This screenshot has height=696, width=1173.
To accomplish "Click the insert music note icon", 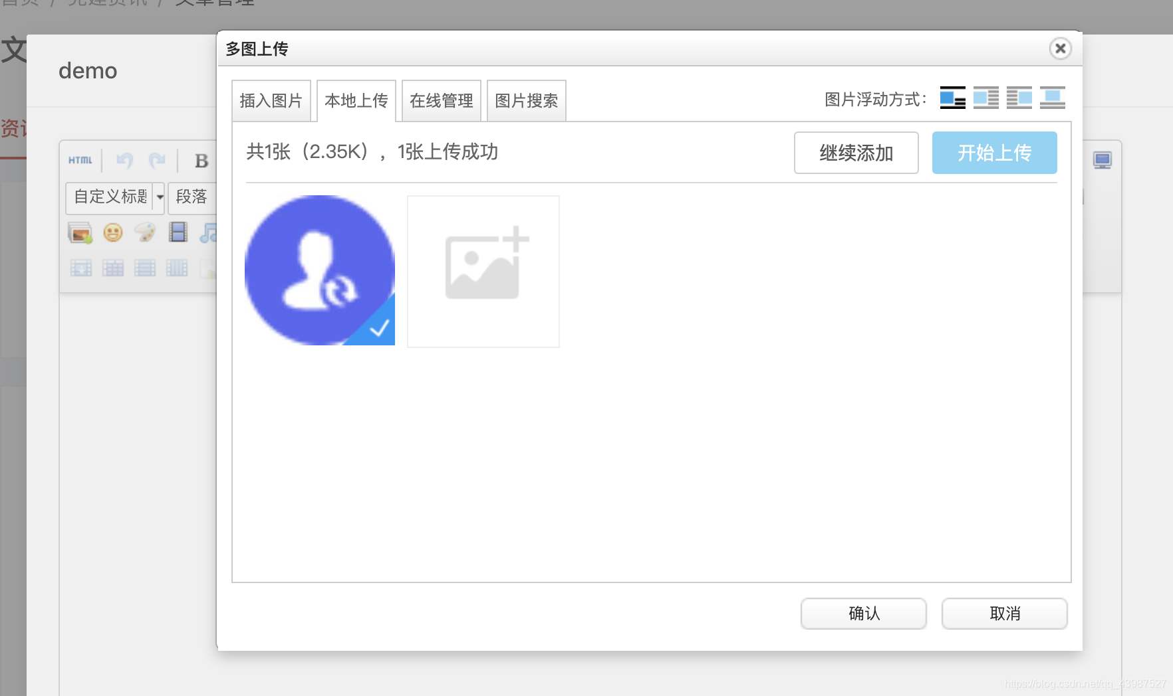I will click(x=208, y=233).
